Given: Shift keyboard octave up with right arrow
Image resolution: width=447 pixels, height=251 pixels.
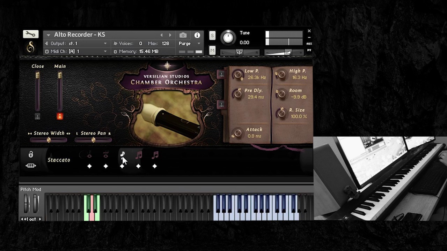Looking at the screenshot, I should coord(40,219).
